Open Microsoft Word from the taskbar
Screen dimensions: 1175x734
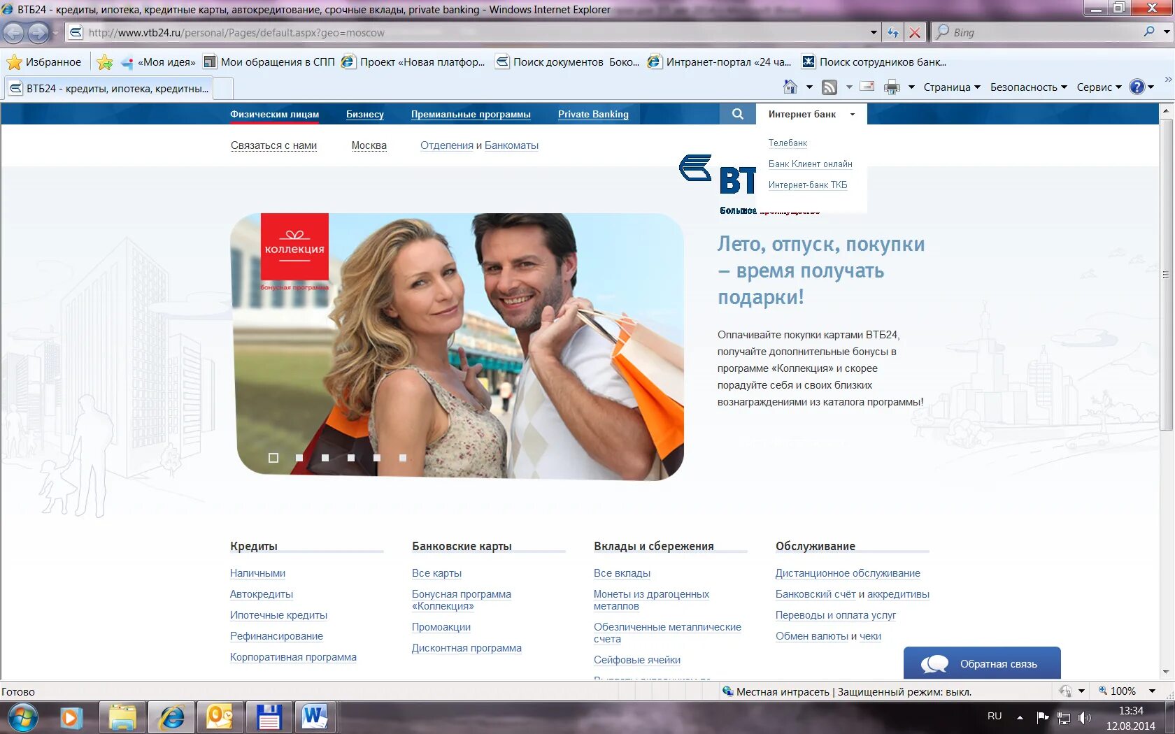(x=315, y=718)
